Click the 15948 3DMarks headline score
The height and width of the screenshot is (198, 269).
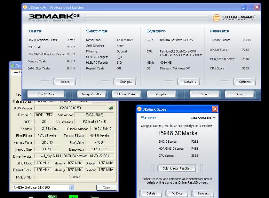[x=177, y=133]
